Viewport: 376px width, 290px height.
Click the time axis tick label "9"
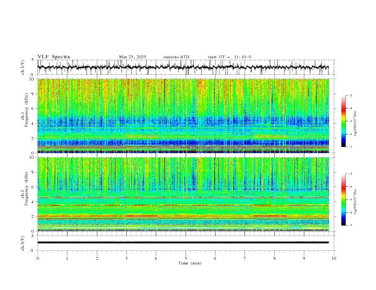304,258
